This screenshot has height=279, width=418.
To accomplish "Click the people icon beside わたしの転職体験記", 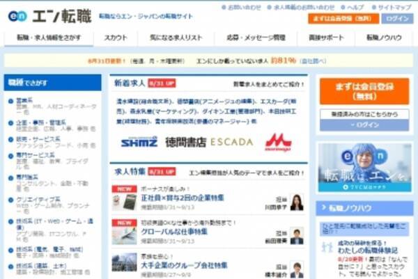I will pyautogui.click(x=327, y=247).
